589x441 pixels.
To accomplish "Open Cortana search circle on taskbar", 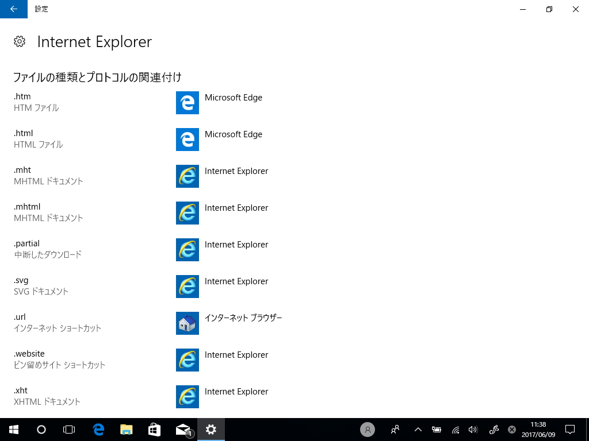I will point(41,430).
